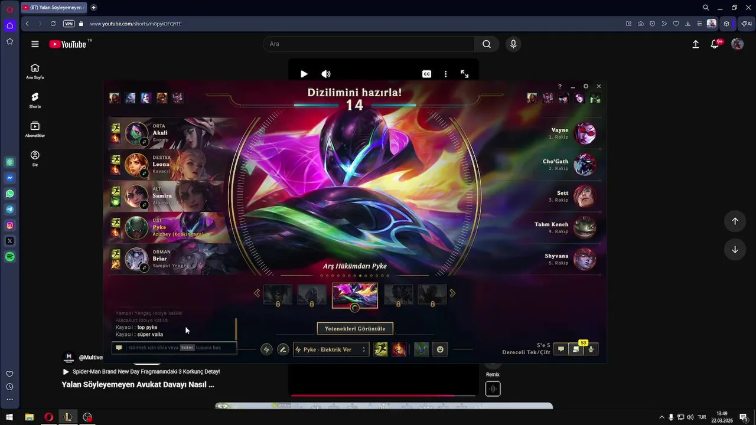756x425 pixels.
Task: Pick the first locked skin thumbnail
Action: coord(278,295)
